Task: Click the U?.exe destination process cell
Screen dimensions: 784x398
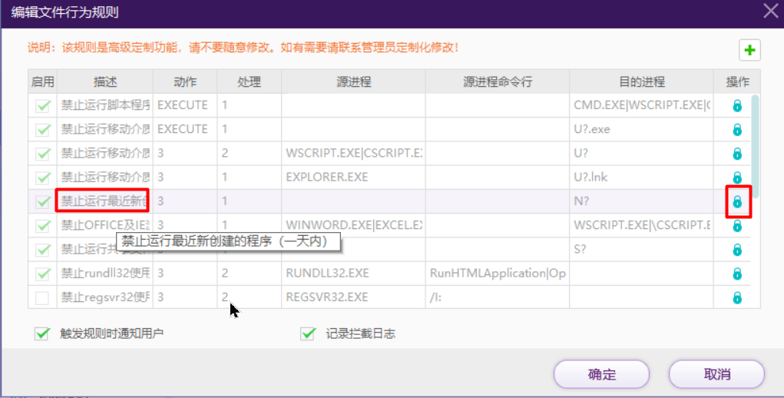Action: click(x=641, y=130)
